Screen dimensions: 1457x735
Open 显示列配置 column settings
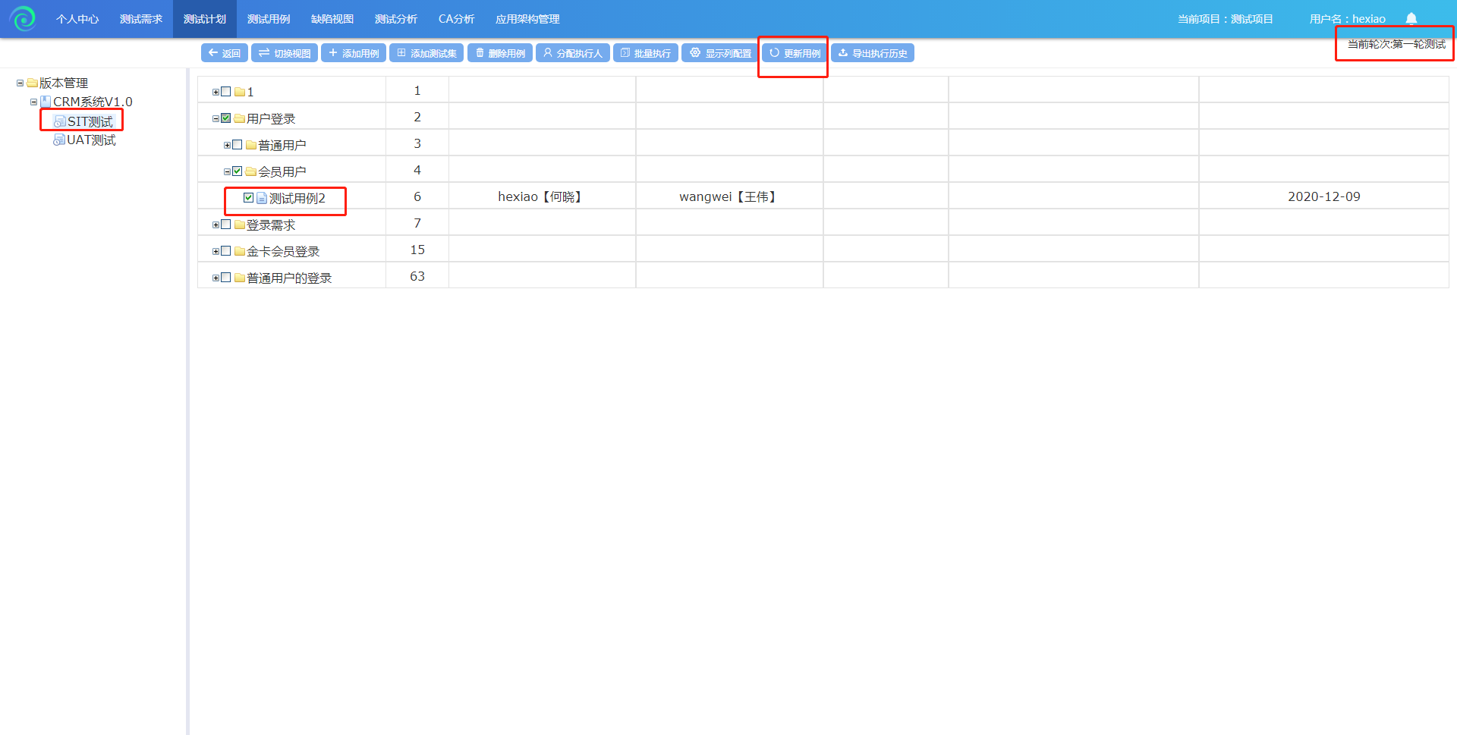coord(720,53)
